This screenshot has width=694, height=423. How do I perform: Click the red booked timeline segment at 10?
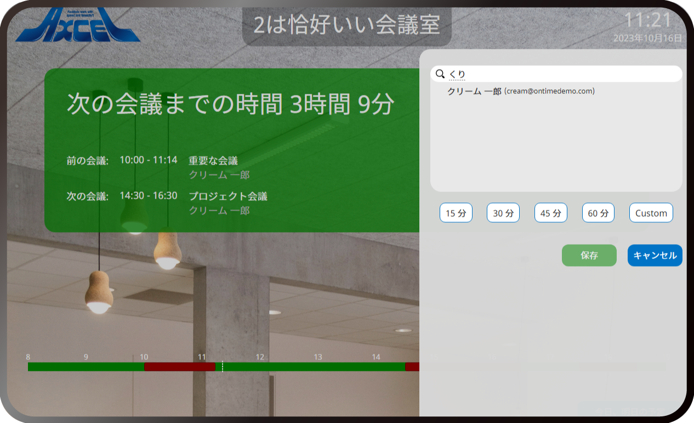[x=180, y=366]
